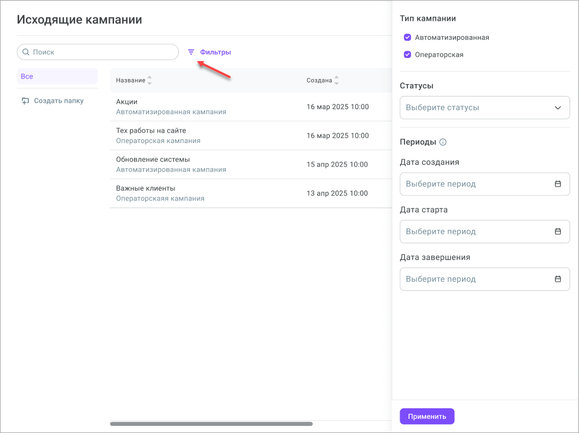The image size is (579, 433).
Task: Uncheck the Операторская checkbox
Action: (407, 55)
